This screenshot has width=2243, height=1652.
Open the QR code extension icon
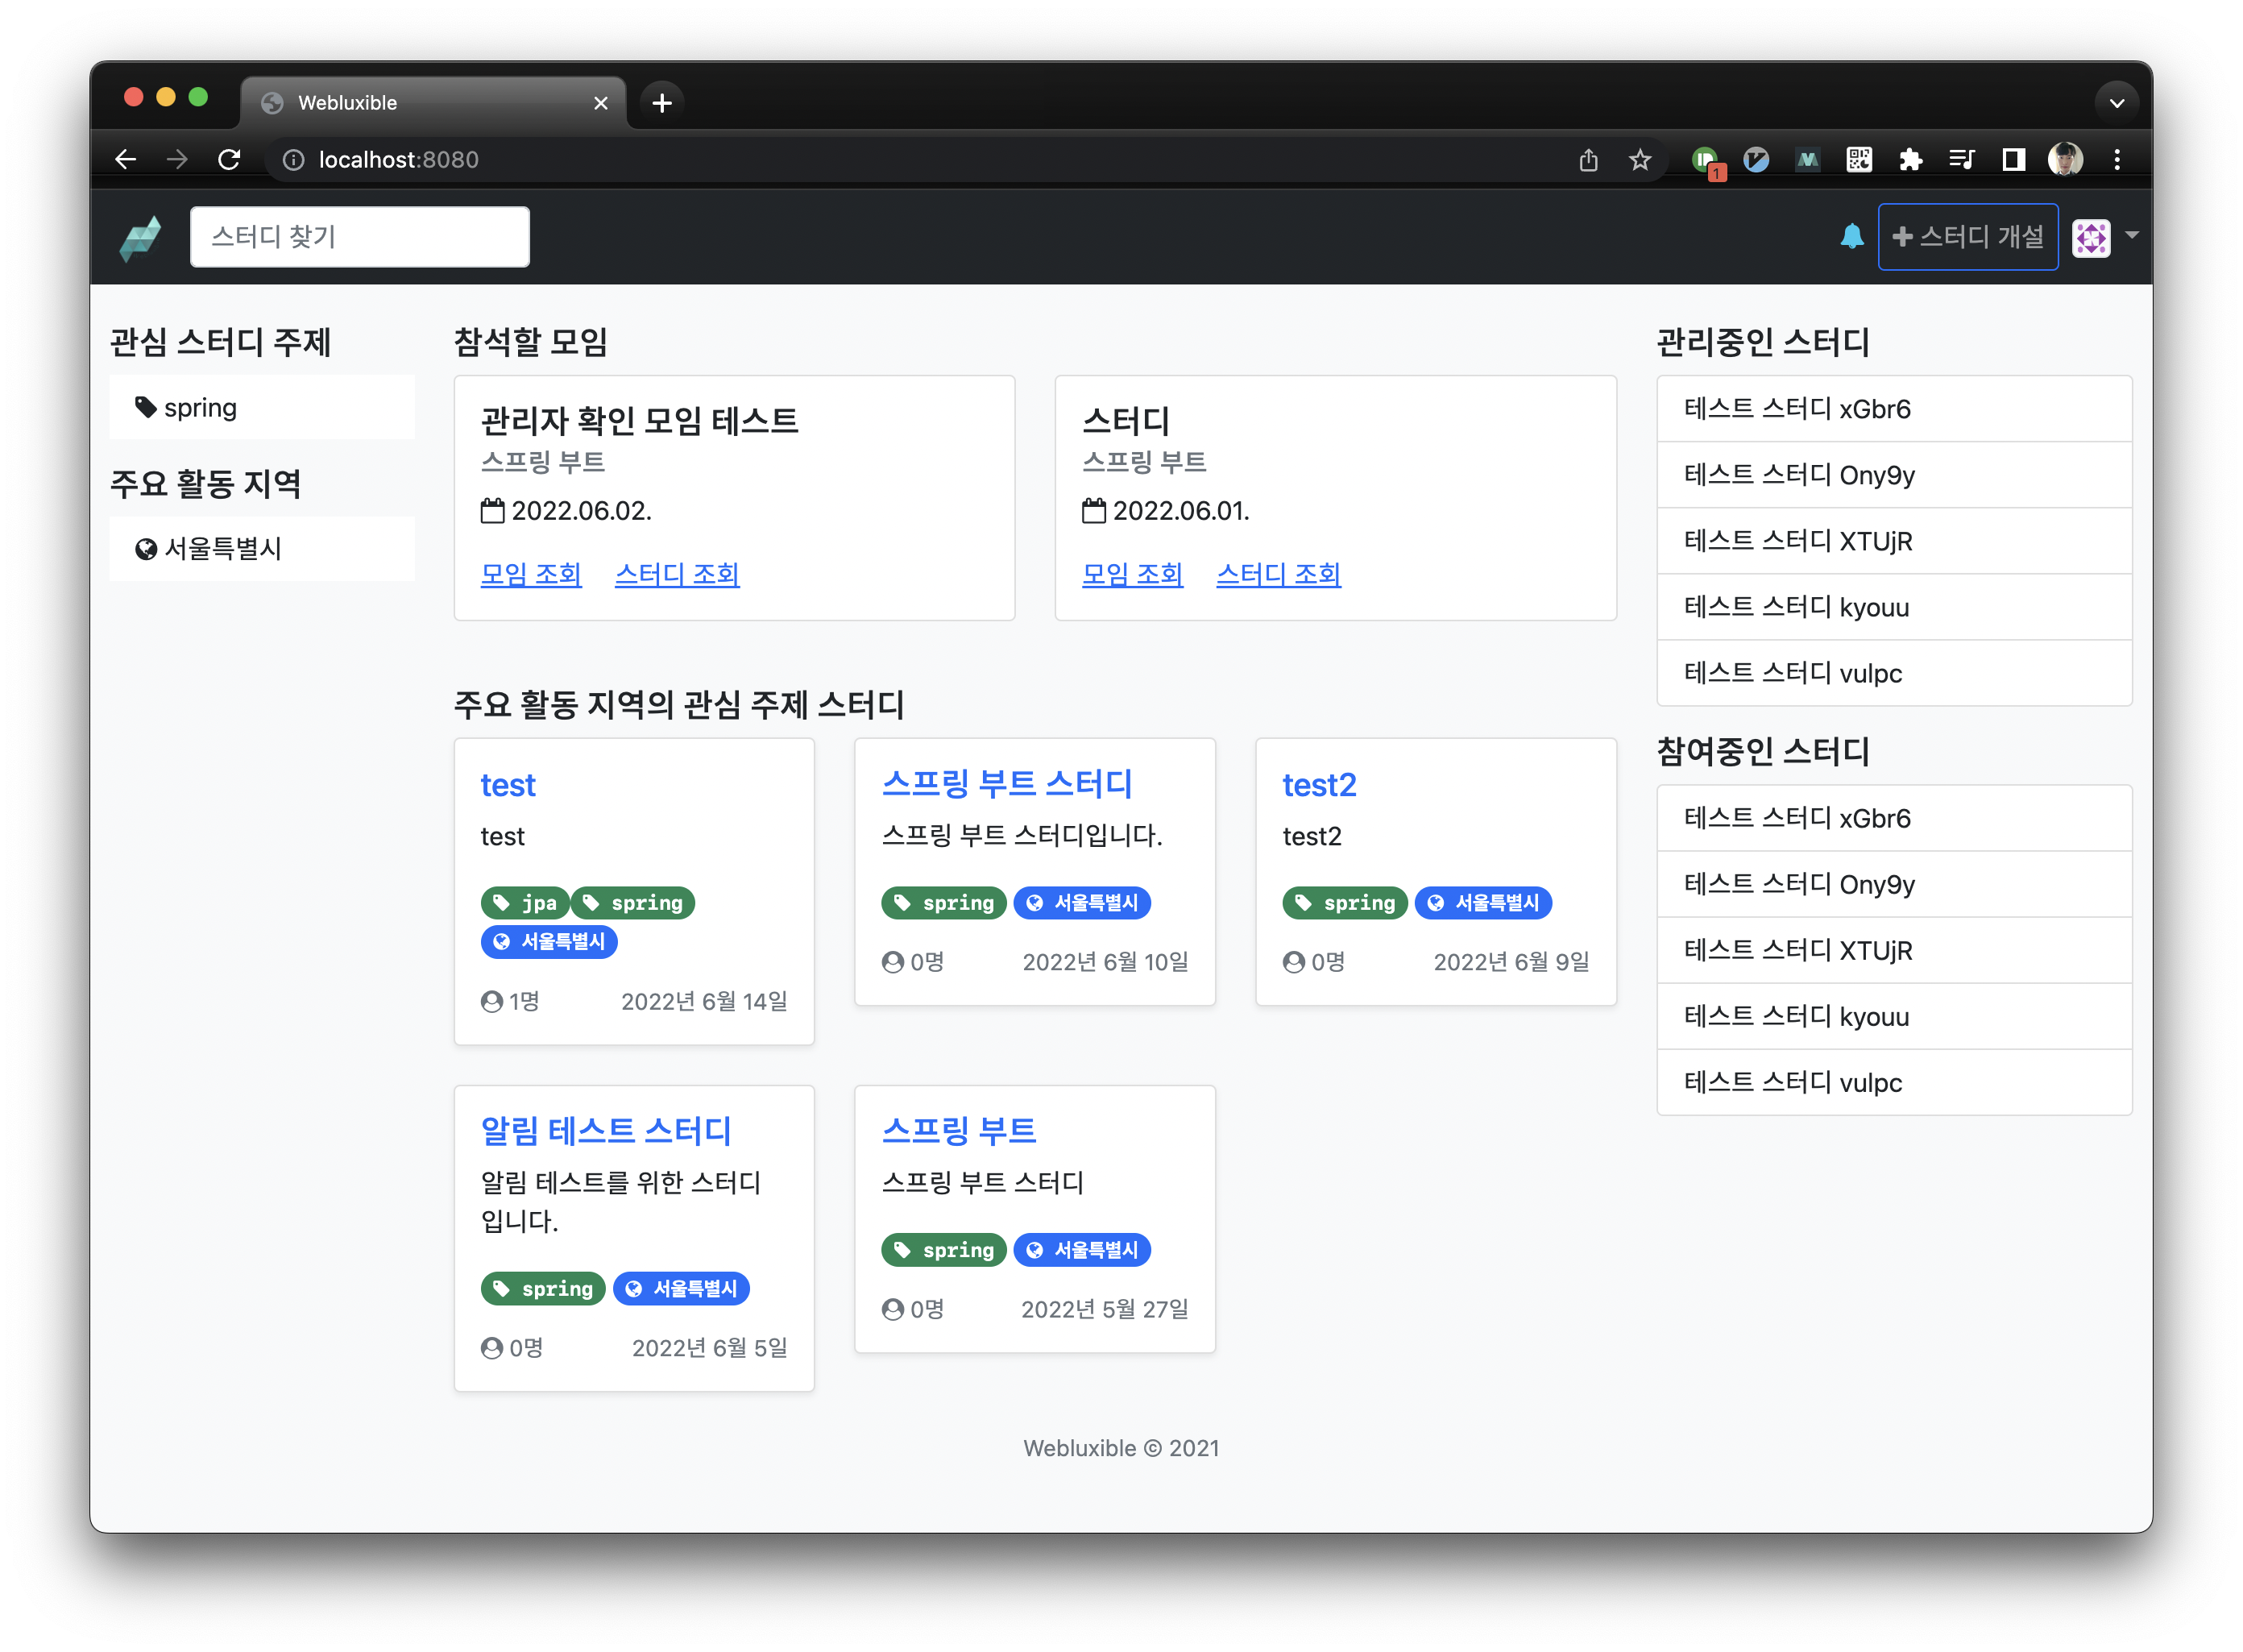[x=1858, y=160]
